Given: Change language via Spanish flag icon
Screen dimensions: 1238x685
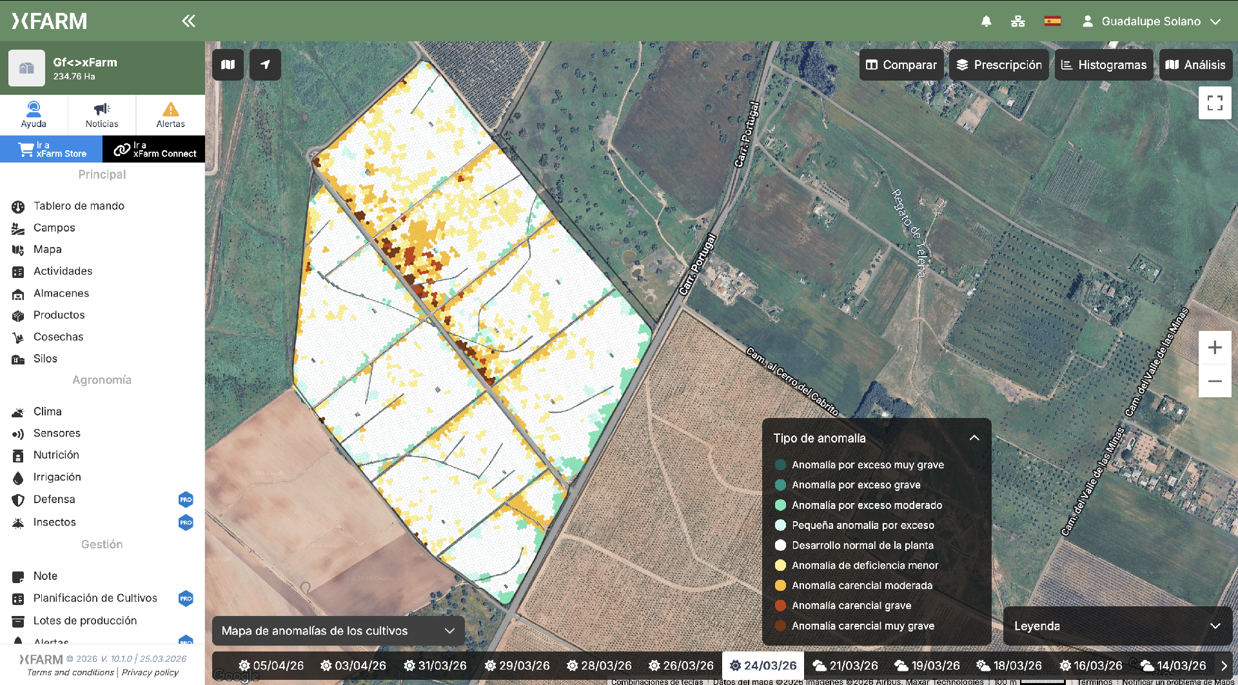Looking at the screenshot, I should point(1052,21).
